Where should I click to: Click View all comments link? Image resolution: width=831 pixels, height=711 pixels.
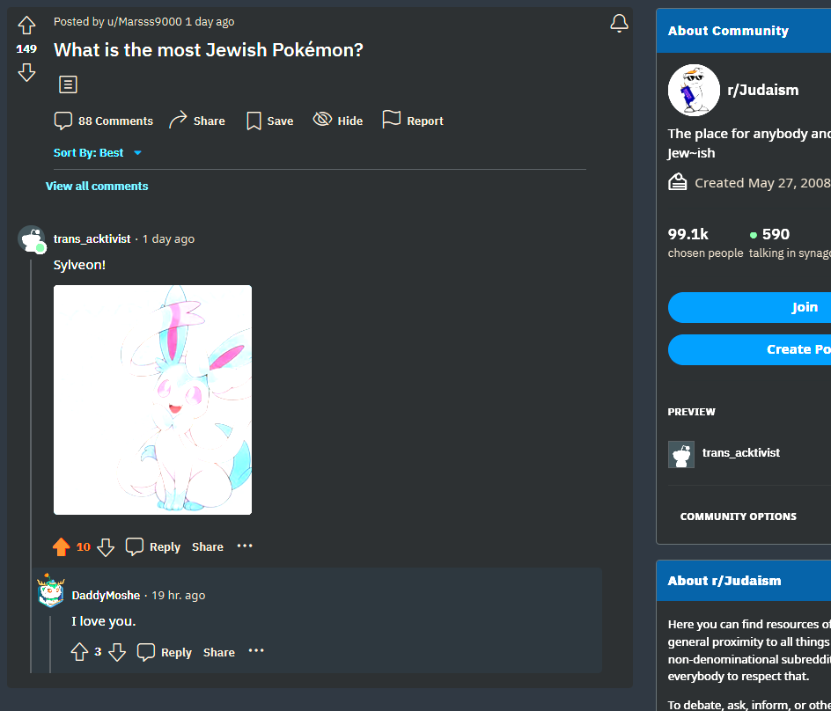[x=97, y=186]
